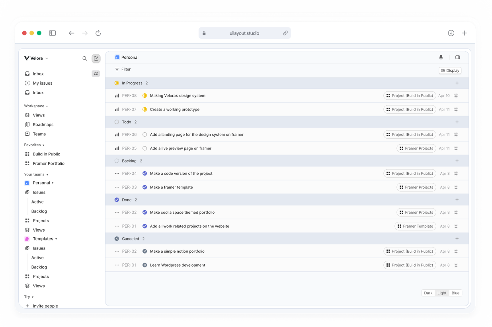
Task: Collapse the Personal team tree
Action: (x=53, y=183)
